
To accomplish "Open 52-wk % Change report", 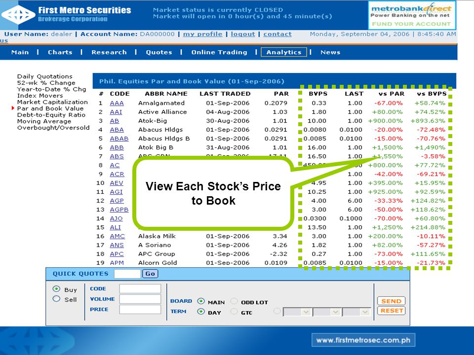I will pyautogui.click(x=46, y=83).
